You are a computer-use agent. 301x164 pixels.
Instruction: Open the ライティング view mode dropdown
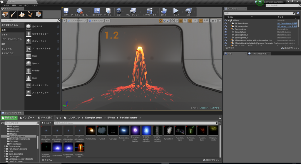coord(96,21)
